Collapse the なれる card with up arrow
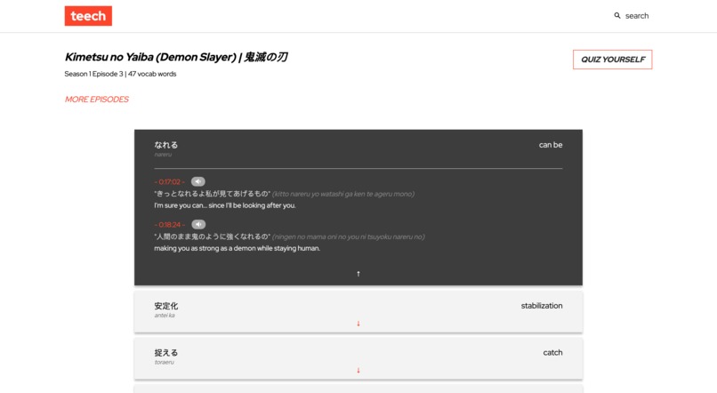 point(358,274)
